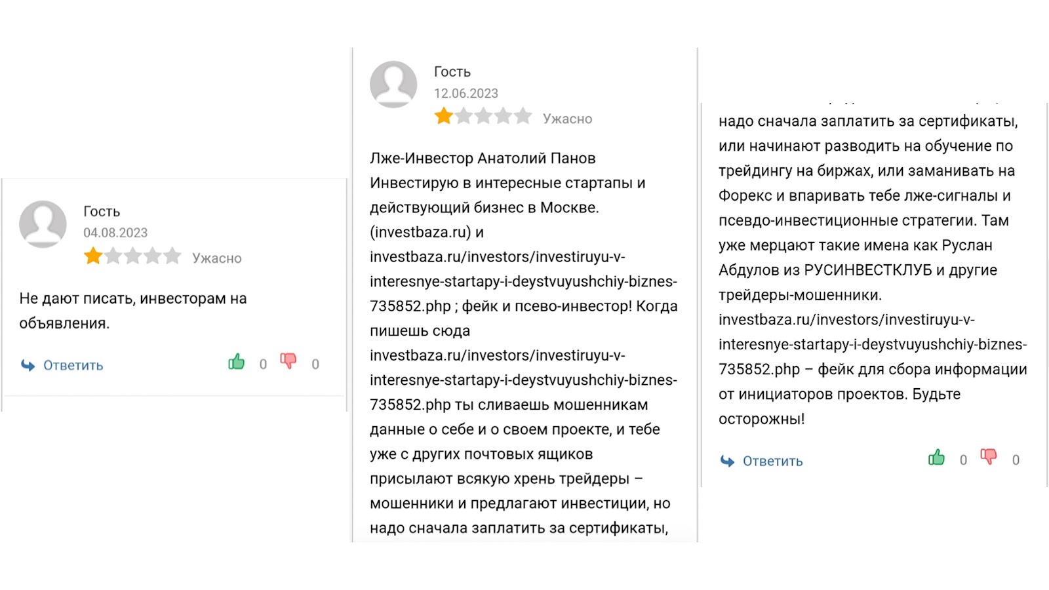Open the 'Ответить' link on the left review
Screen dimensions: 1049x590
[x=73, y=364]
